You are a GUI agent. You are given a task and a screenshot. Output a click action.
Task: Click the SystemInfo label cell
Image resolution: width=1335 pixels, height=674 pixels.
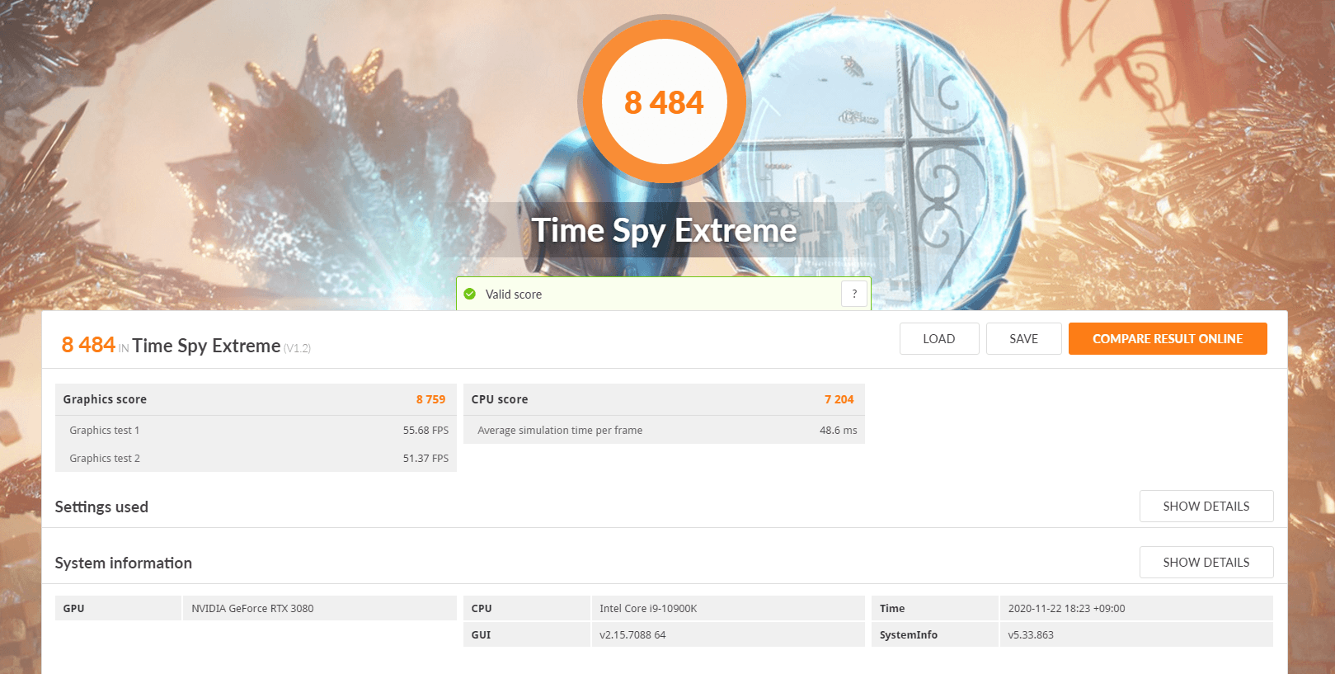(x=934, y=635)
